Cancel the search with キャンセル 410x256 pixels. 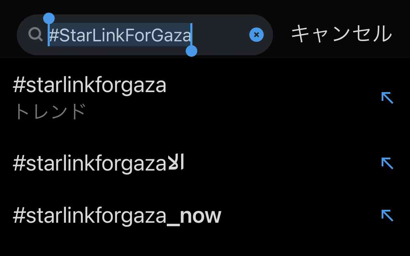point(342,34)
